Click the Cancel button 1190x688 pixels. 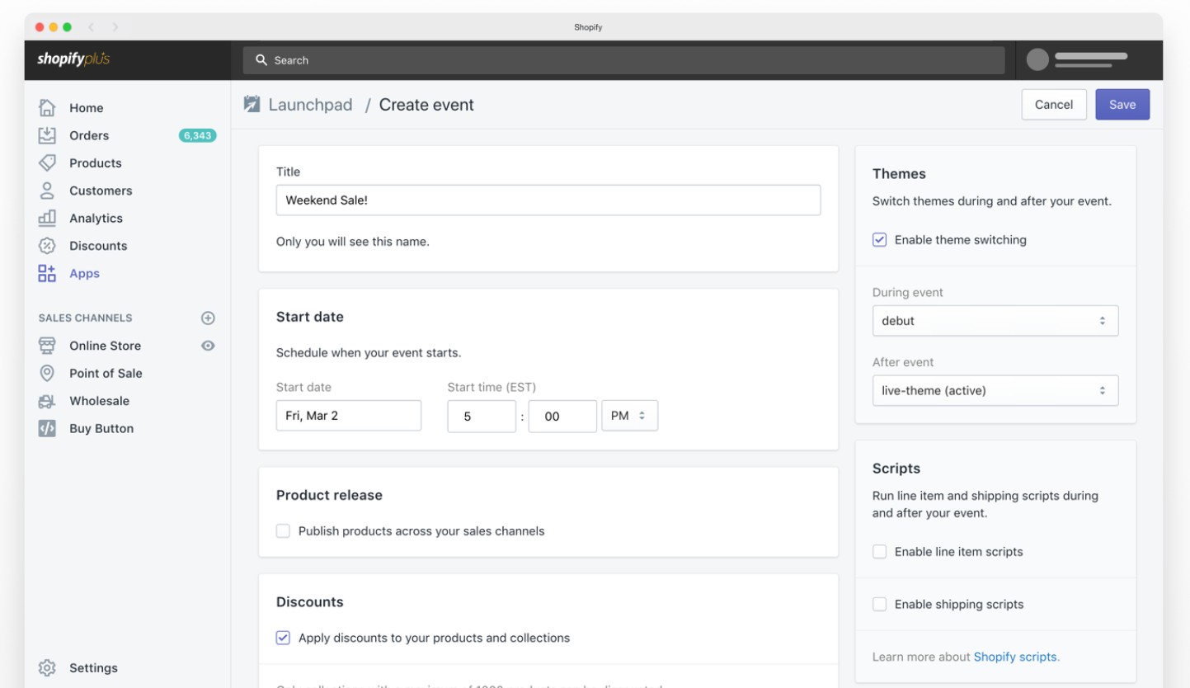tap(1054, 105)
